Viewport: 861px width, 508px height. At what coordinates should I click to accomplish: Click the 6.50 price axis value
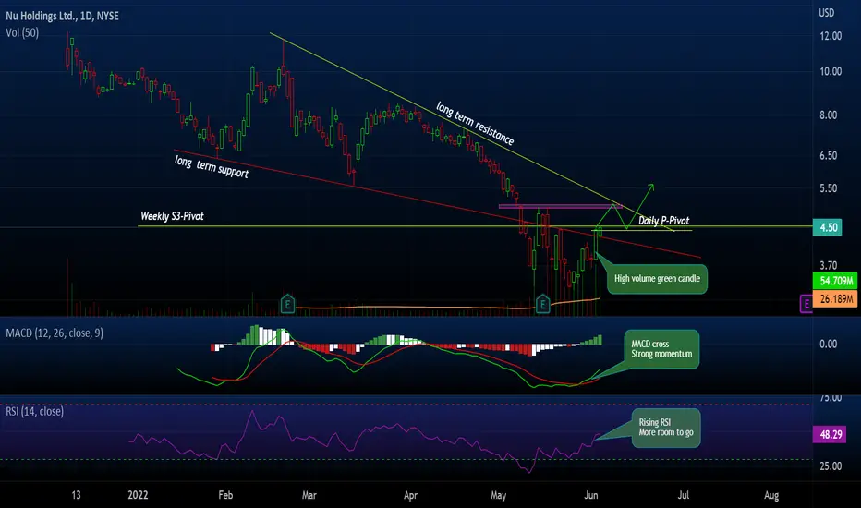pos(828,156)
